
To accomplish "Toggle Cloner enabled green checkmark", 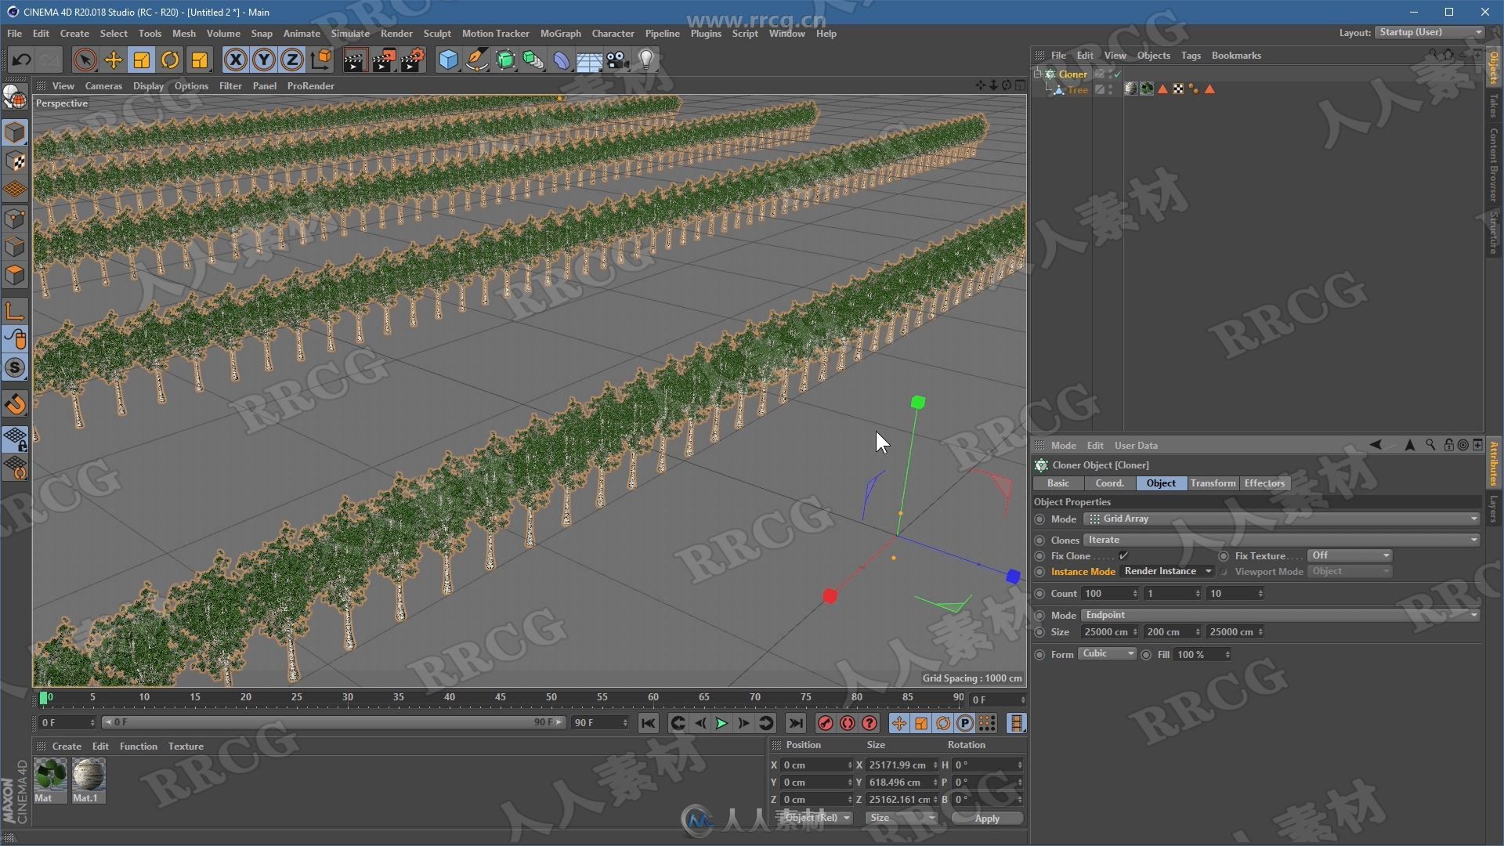I will click(x=1118, y=74).
